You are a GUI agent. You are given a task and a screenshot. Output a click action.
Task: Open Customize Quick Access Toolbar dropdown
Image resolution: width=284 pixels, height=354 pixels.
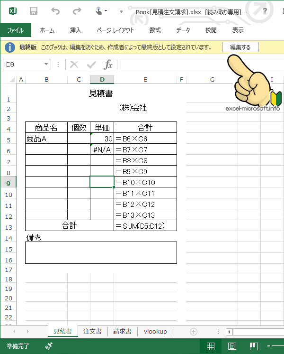click(121, 11)
